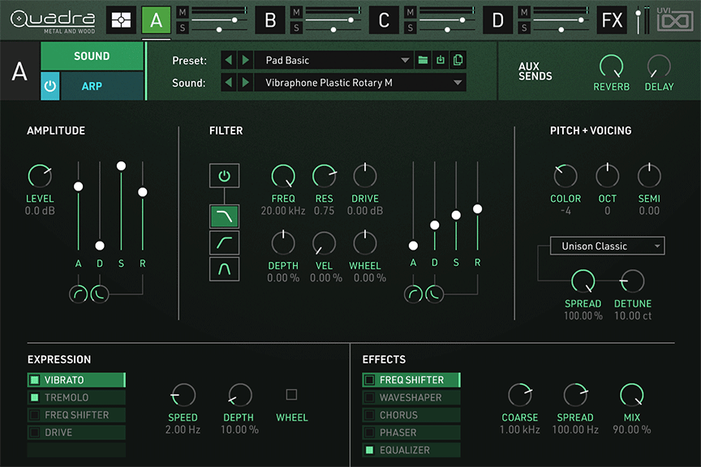
Task: Switch to layer B
Action: pyautogui.click(x=270, y=19)
